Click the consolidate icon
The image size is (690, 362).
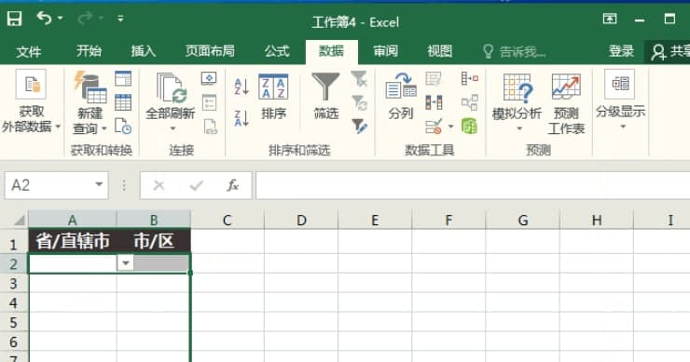[470, 79]
